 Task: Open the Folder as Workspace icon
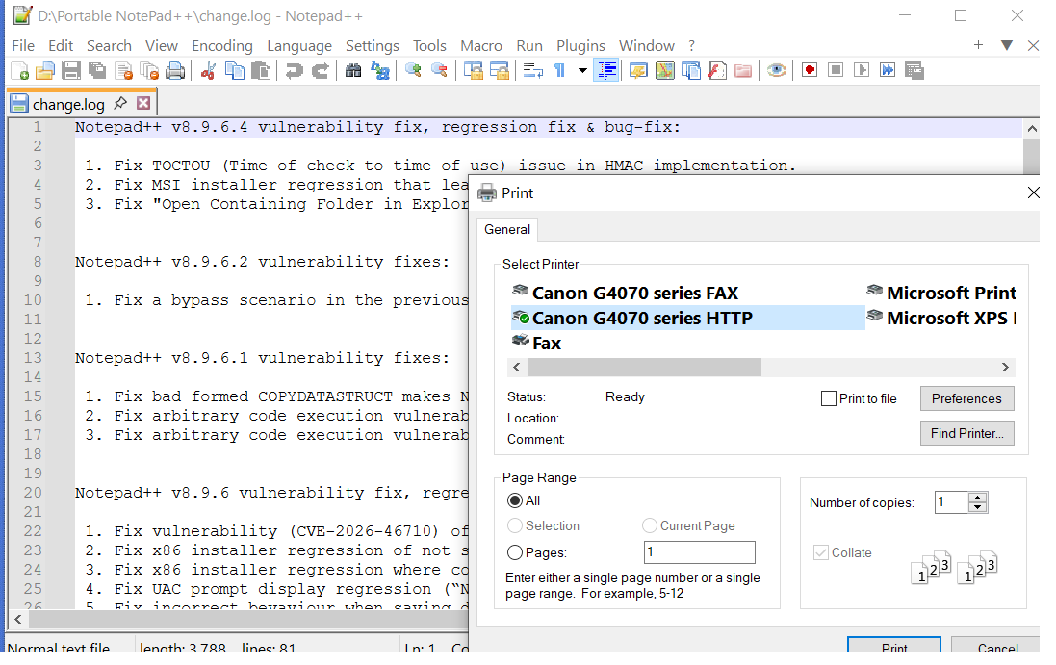743,70
